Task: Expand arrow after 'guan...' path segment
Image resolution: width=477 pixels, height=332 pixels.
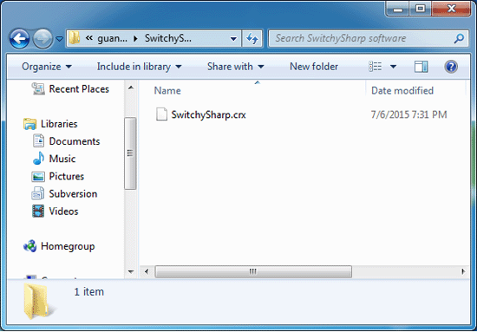Action: point(135,39)
